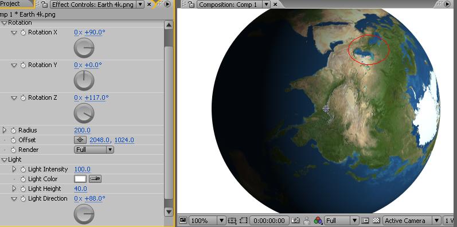Collapse the Light group triangle
The height and width of the screenshot is (227, 457).
point(4,160)
